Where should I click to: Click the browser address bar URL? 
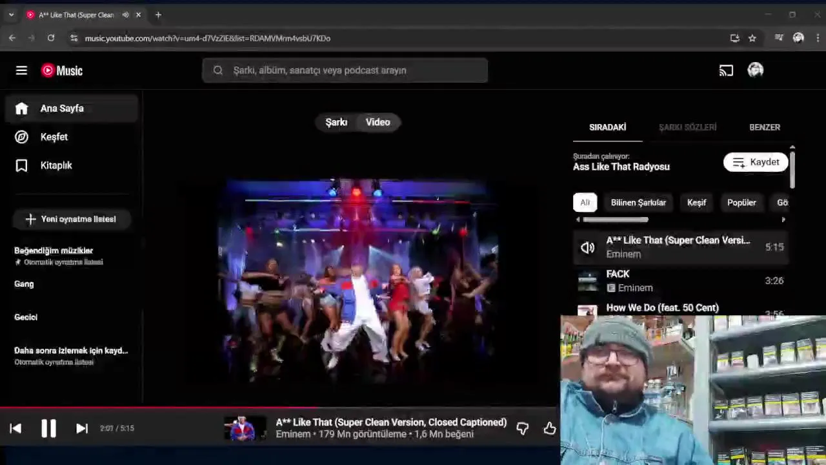(208, 38)
